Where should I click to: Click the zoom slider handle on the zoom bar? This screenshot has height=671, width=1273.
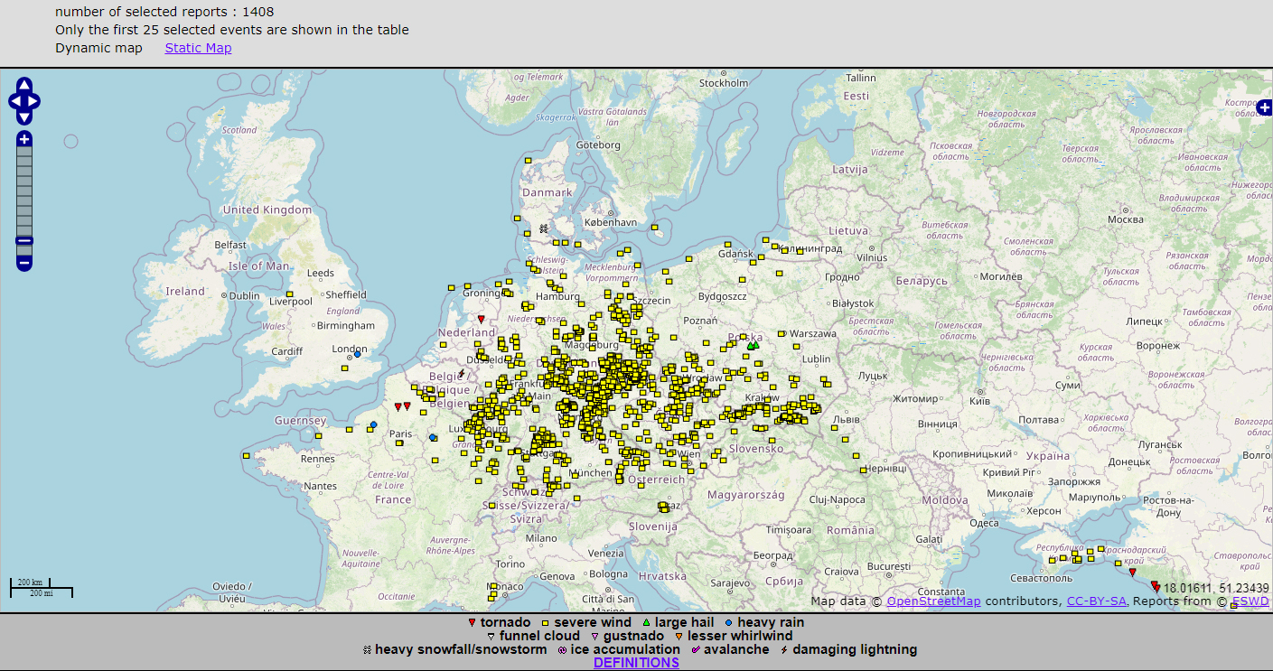coord(24,240)
